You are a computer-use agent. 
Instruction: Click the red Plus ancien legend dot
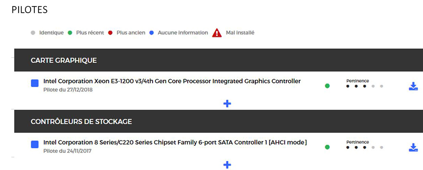tap(111, 33)
